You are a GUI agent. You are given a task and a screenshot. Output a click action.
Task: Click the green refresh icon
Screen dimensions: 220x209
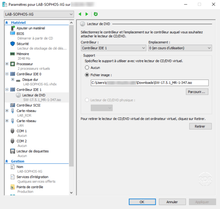96,14
